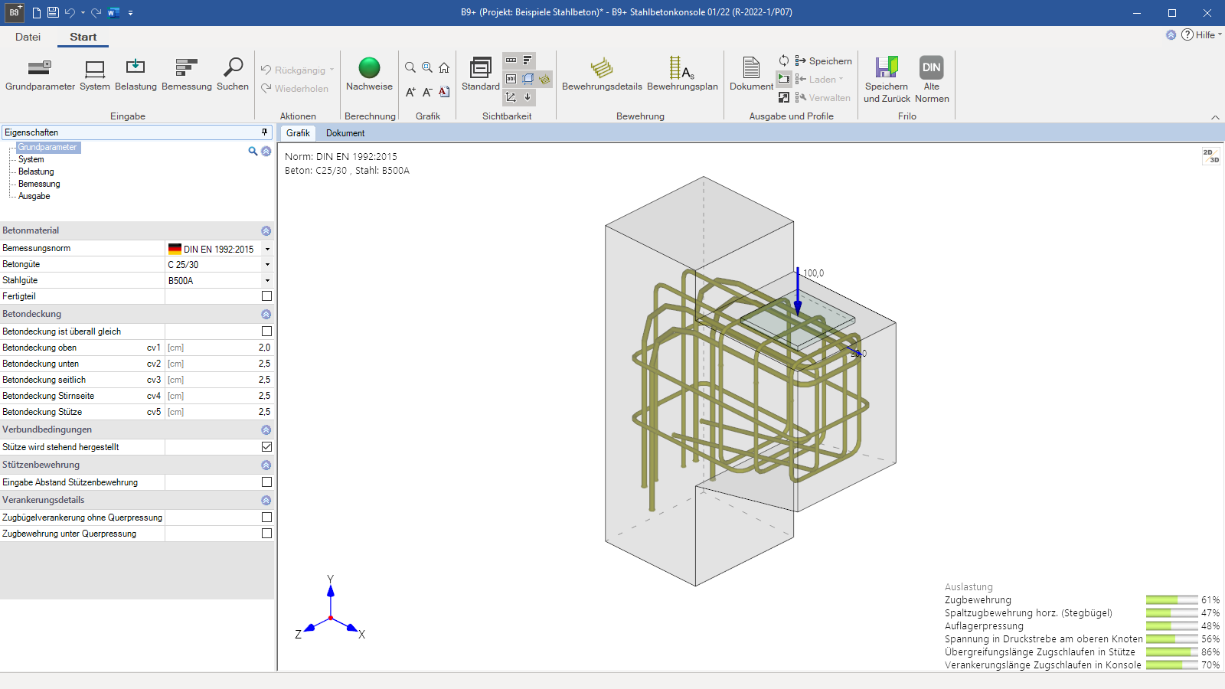The width and height of the screenshot is (1225, 689).
Task: Click Zugbewehrung utilization bar 61%
Action: point(1171,600)
